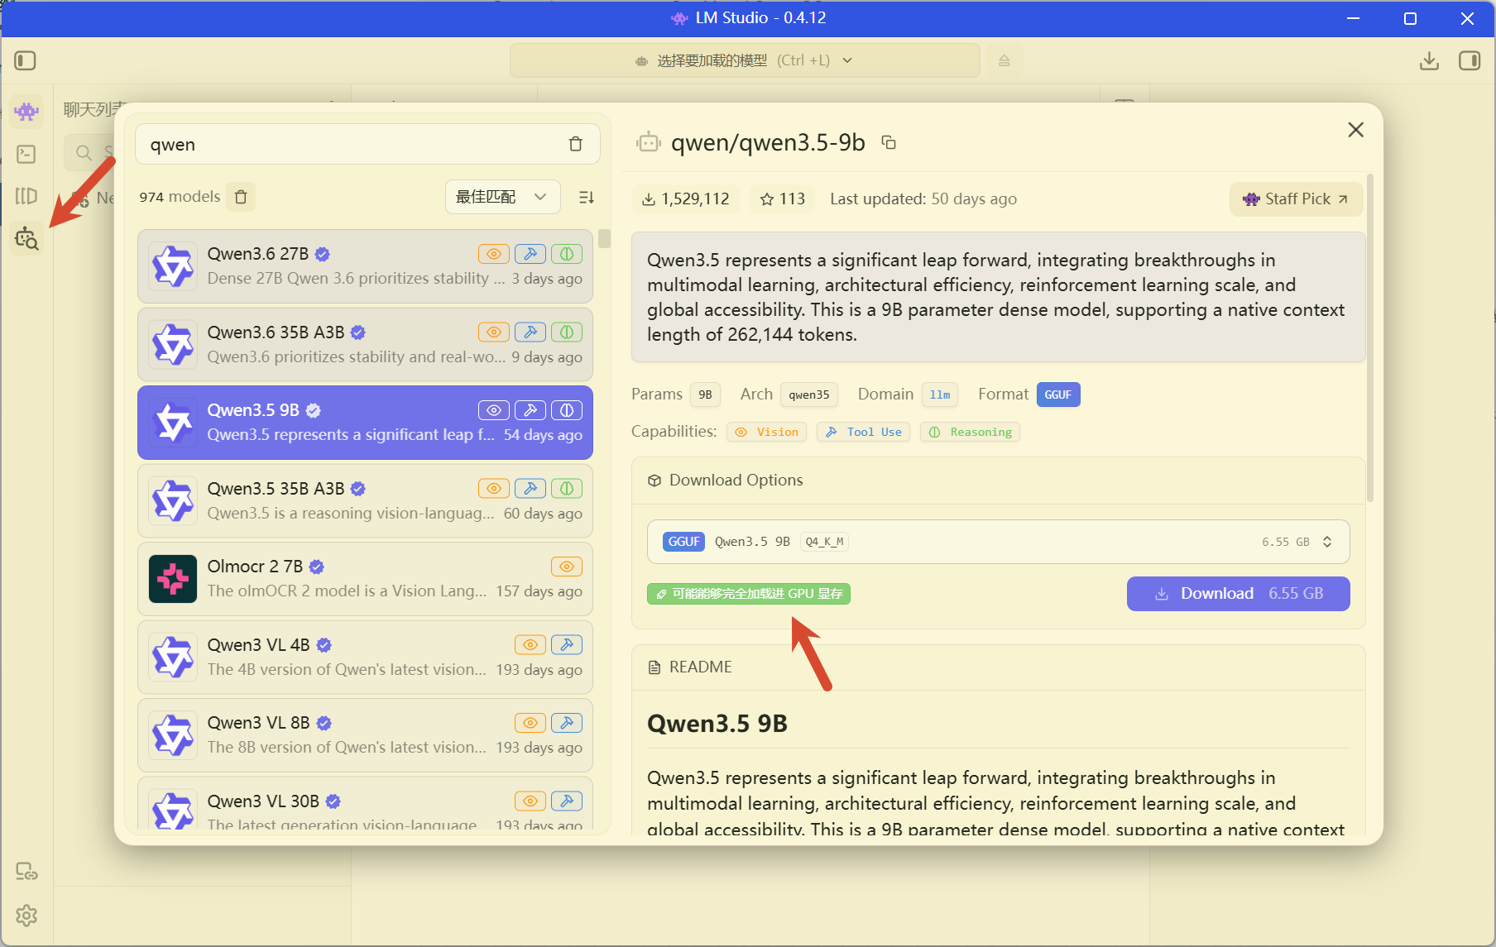The height and width of the screenshot is (947, 1496).
Task: Click the Download Options section header
Action: pyautogui.click(x=998, y=481)
